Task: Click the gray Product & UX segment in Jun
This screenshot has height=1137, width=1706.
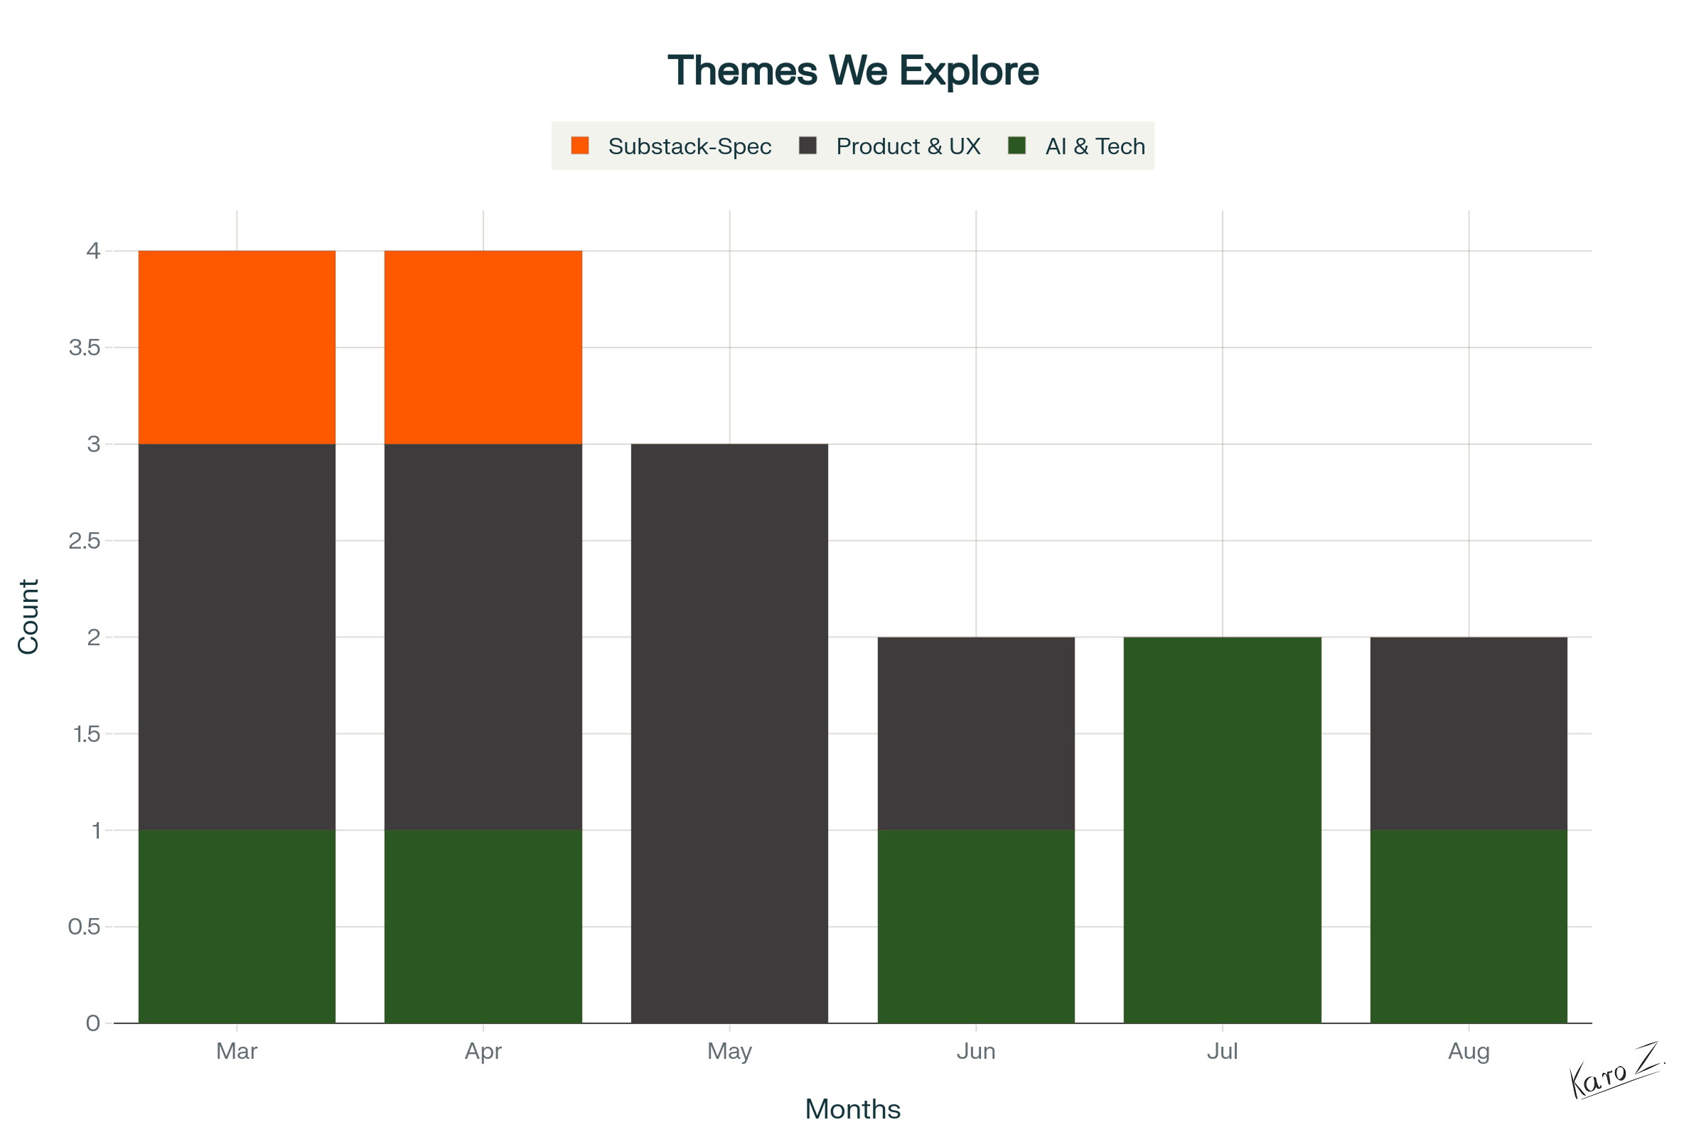Action: pos(975,733)
